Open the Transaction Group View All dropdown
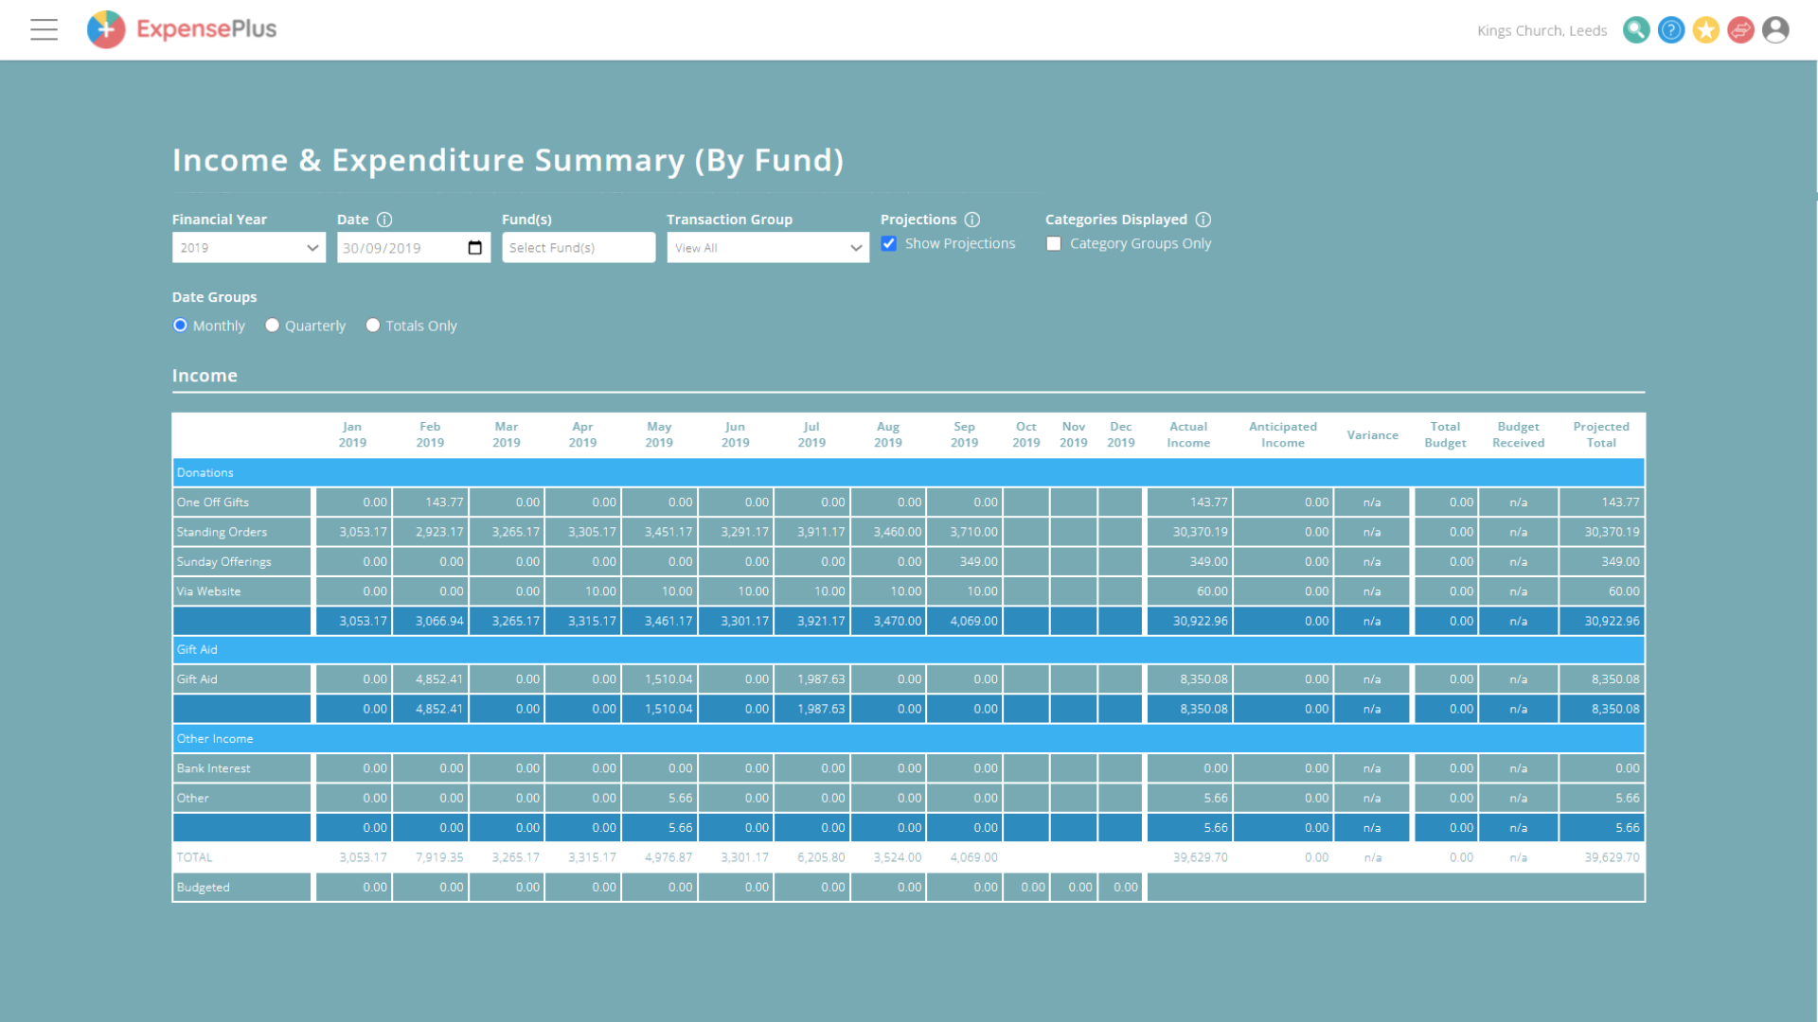This screenshot has height=1022, width=1818. click(767, 248)
